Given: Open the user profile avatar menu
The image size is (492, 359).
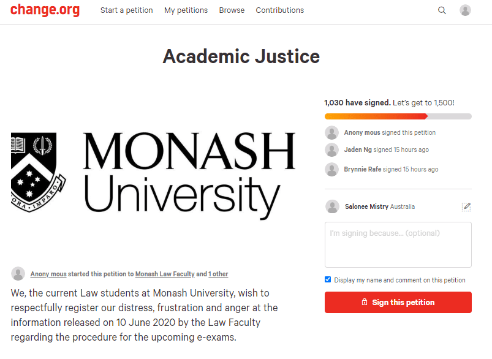Looking at the screenshot, I should click(466, 10).
